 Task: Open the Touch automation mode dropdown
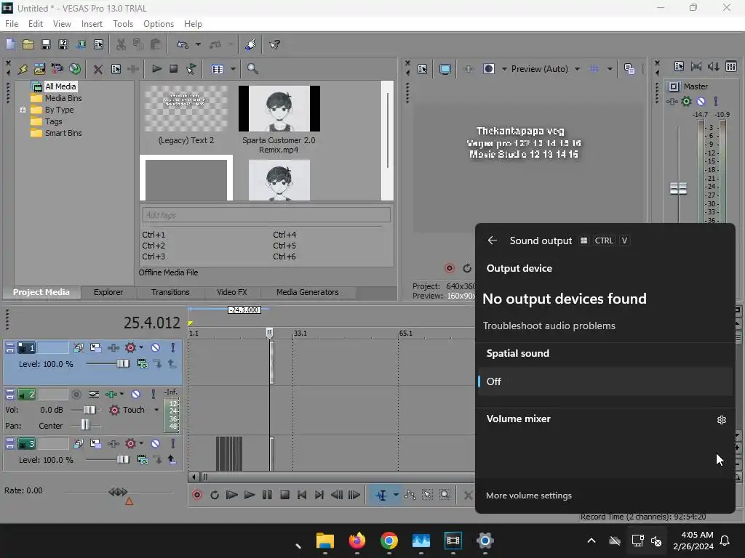pyautogui.click(x=156, y=410)
